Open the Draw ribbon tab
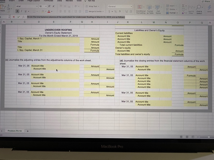214x160 pixels. [21, 1]
